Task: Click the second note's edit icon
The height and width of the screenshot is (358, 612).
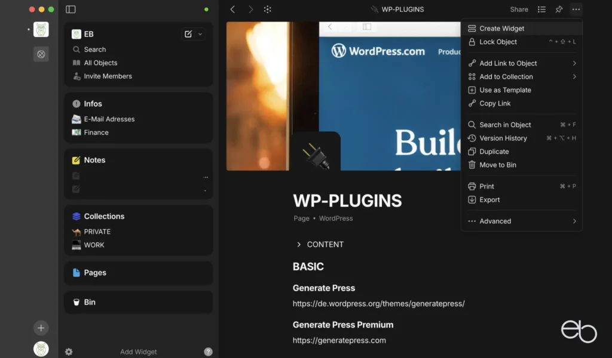Action: 76,189
